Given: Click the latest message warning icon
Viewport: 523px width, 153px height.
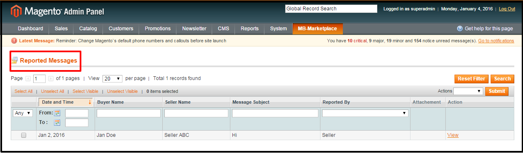Looking at the screenshot, I should click(x=14, y=41).
